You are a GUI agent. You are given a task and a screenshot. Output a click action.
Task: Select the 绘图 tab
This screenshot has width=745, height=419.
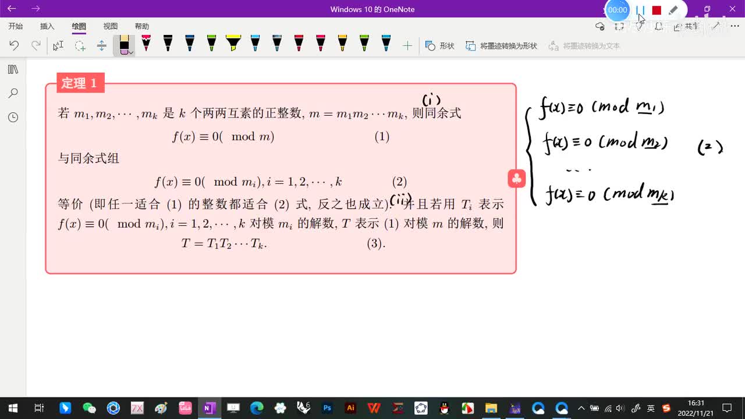79,26
